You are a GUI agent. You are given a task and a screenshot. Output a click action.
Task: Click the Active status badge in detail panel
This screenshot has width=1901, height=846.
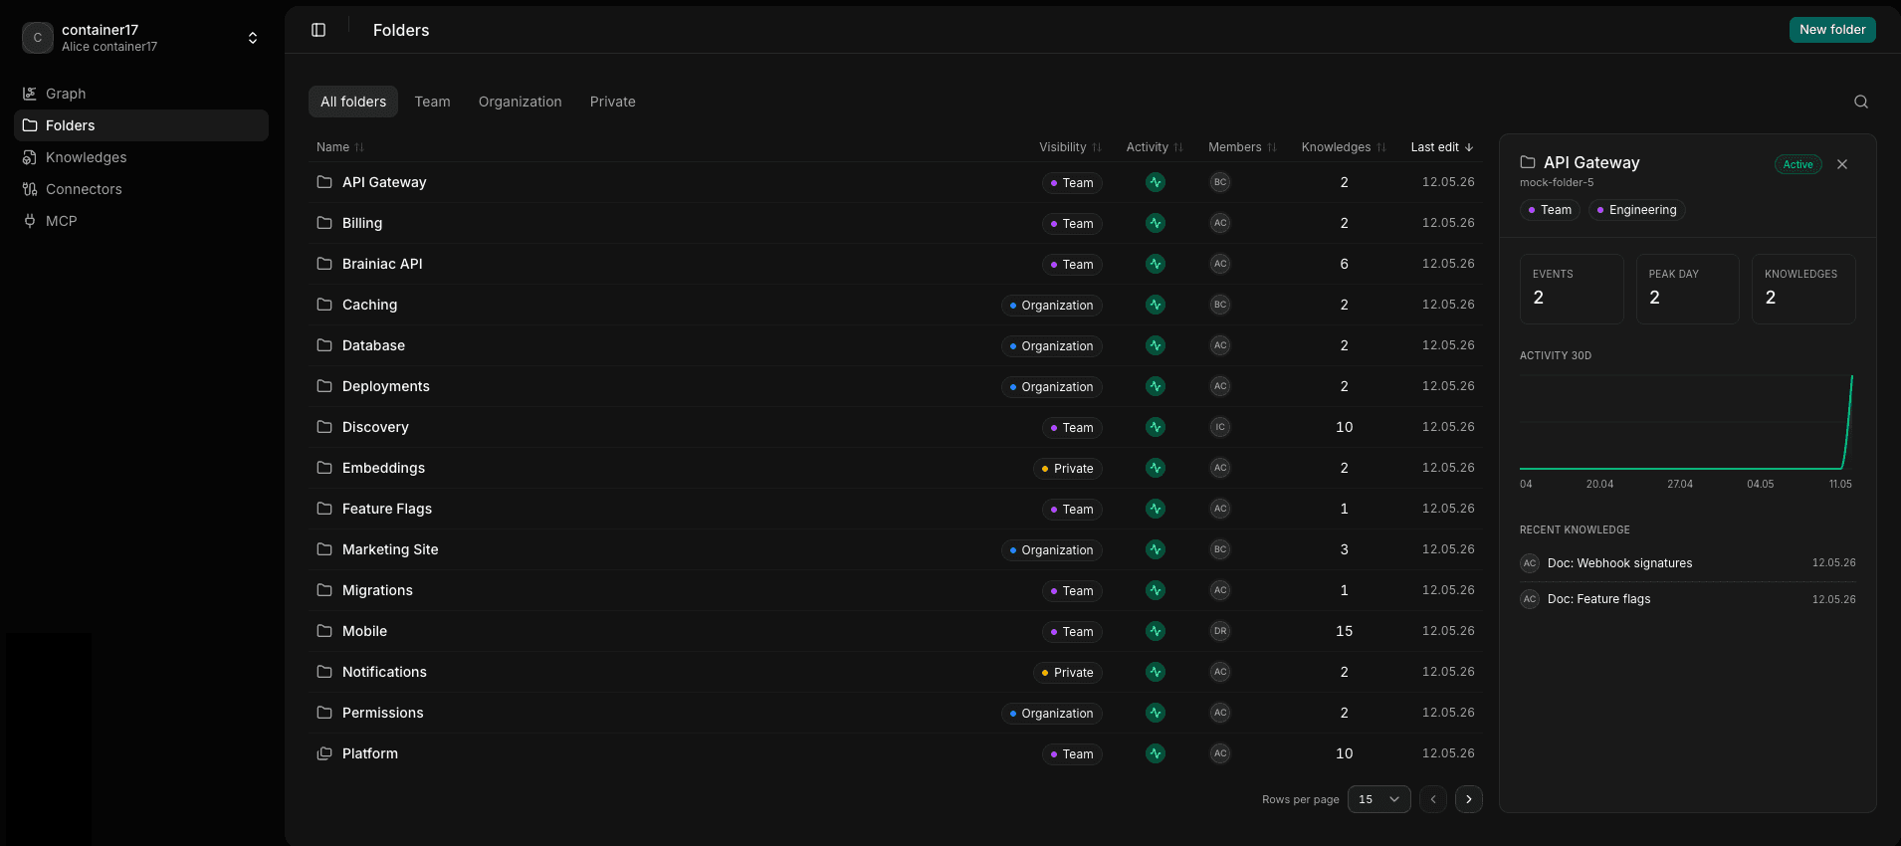tap(1797, 164)
